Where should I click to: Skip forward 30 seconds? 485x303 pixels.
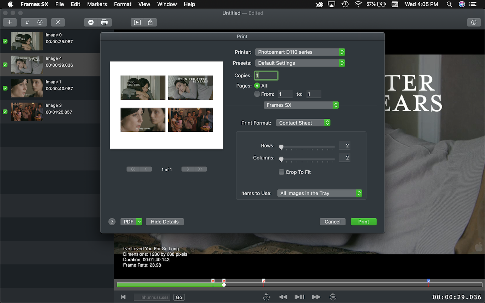[333, 297]
